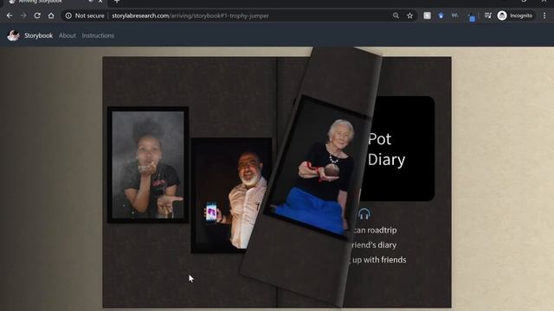Open the media control playlist icon
Screen dimensions: 554x311
(x=488, y=16)
